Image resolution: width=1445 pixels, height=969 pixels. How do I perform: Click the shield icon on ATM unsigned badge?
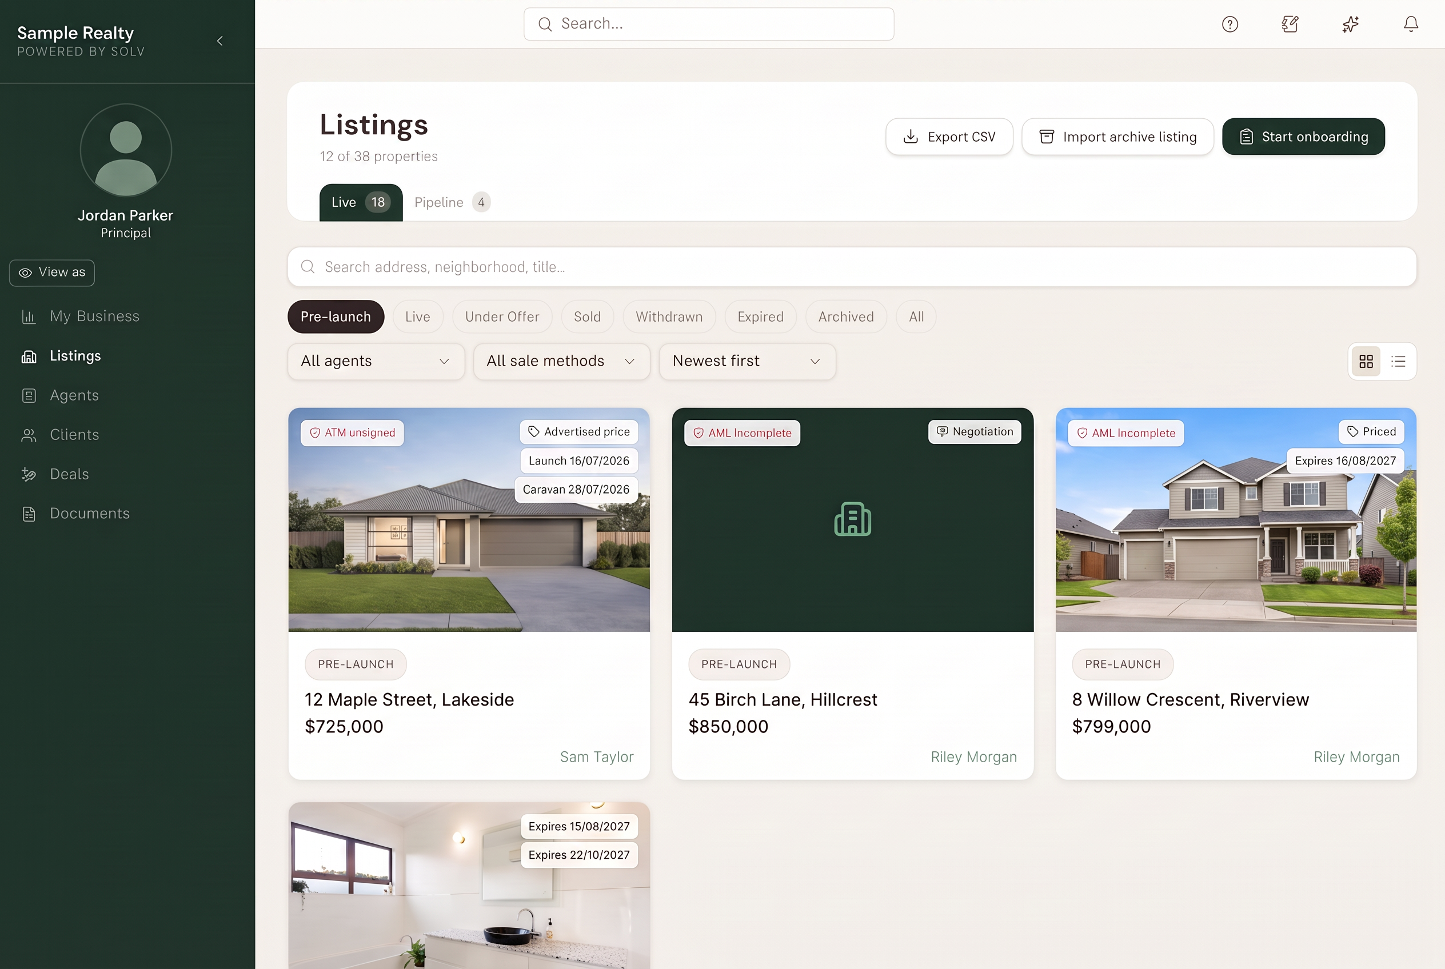click(315, 433)
